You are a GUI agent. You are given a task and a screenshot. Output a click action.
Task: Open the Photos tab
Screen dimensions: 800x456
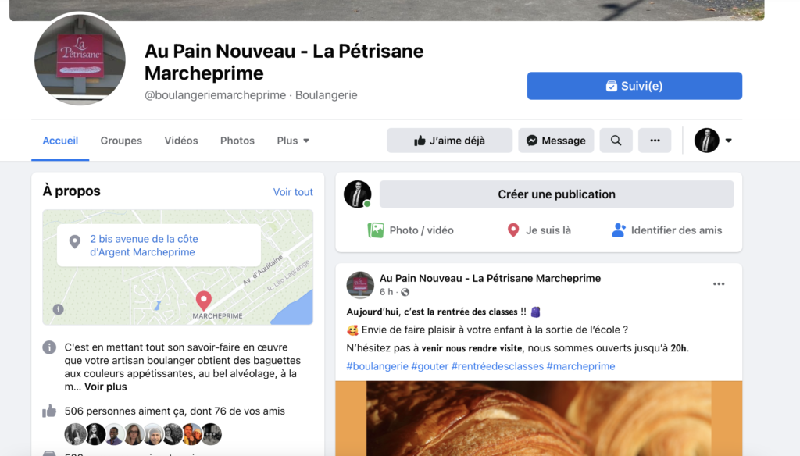click(237, 141)
